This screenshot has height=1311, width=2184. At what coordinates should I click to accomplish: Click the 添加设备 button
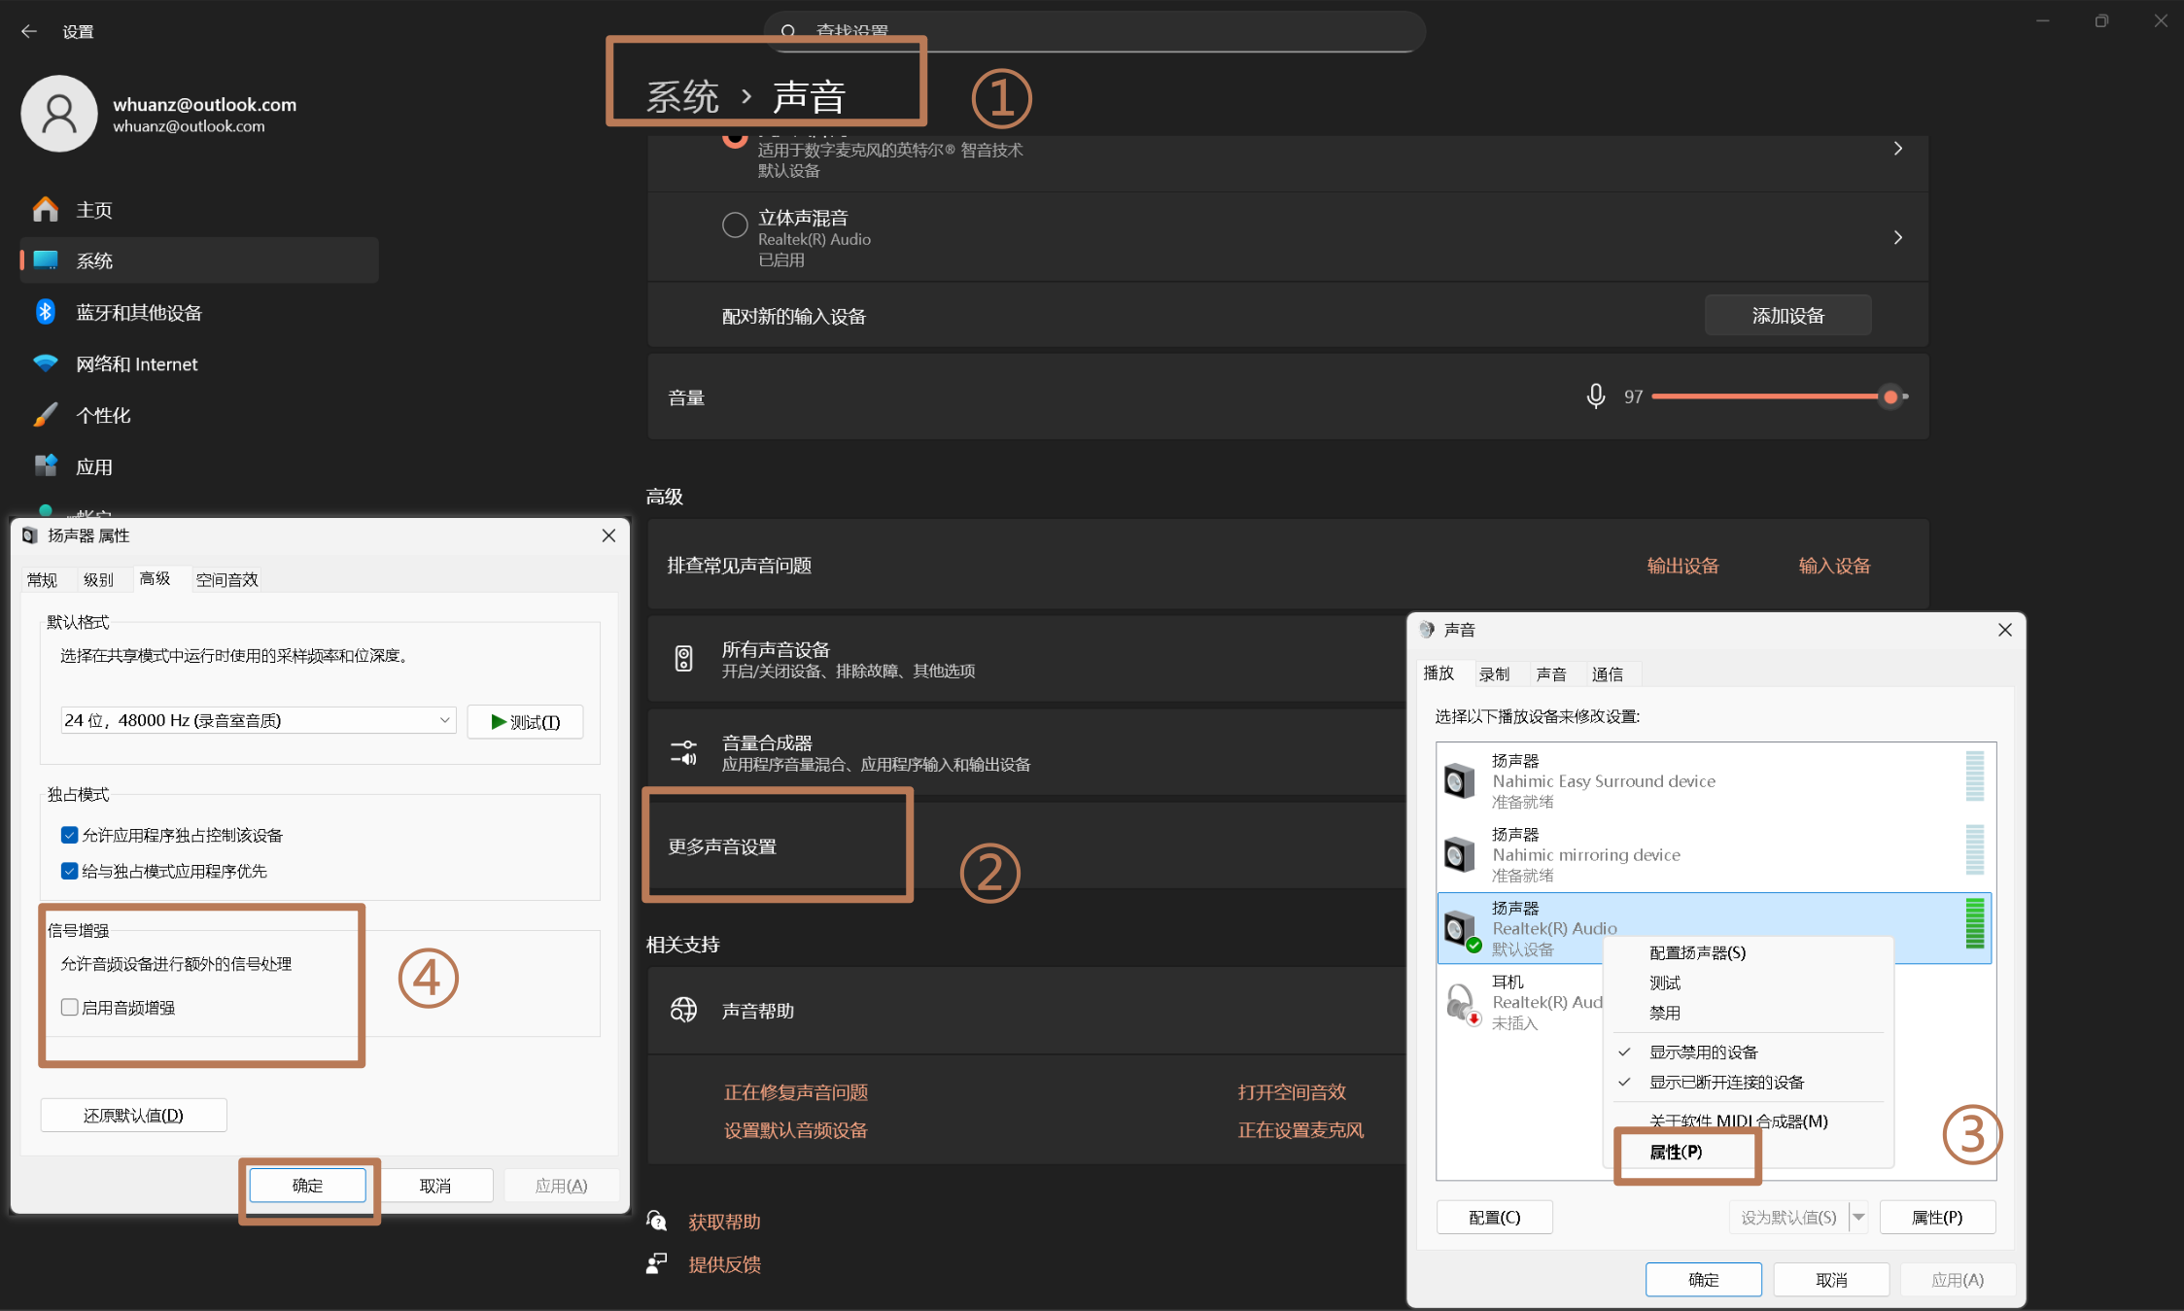coord(1787,316)
